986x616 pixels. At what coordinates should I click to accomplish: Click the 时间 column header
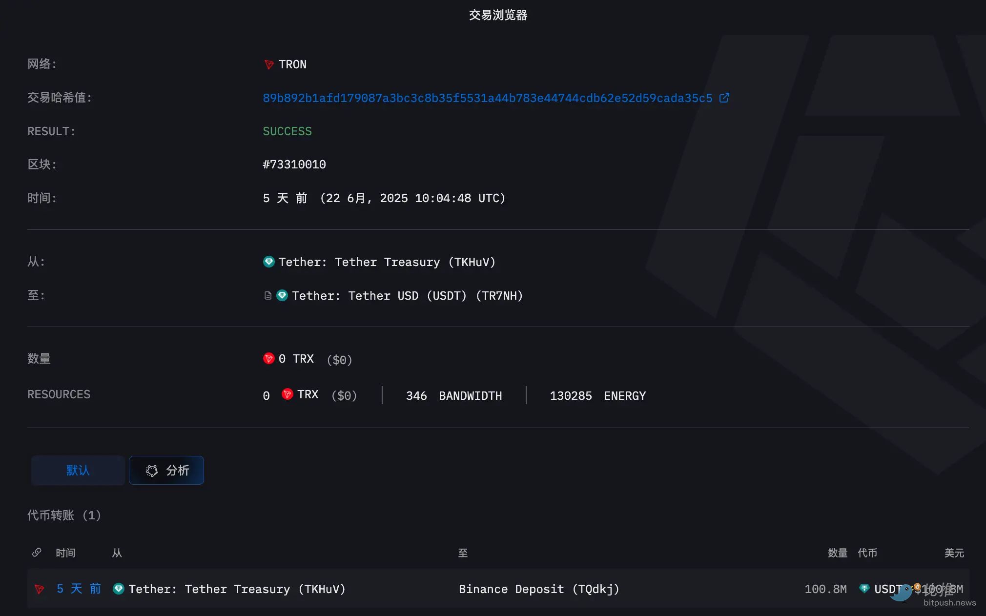tap(65, 553)
